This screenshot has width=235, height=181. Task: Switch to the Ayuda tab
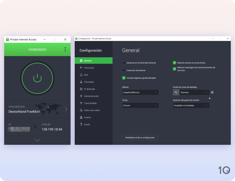[94, 124]
